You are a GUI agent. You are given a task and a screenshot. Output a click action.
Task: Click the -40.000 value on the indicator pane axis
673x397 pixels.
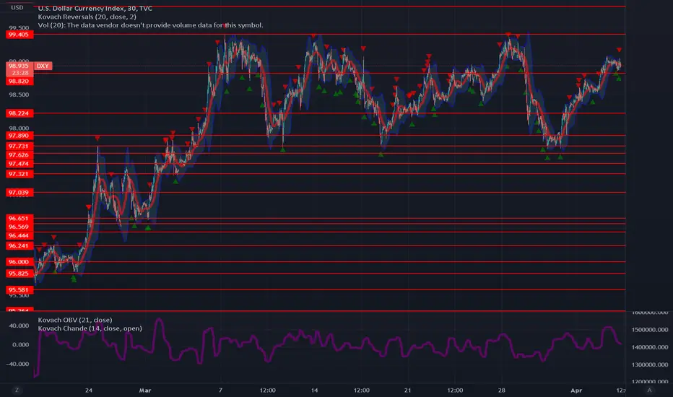[x=18, y=364]
